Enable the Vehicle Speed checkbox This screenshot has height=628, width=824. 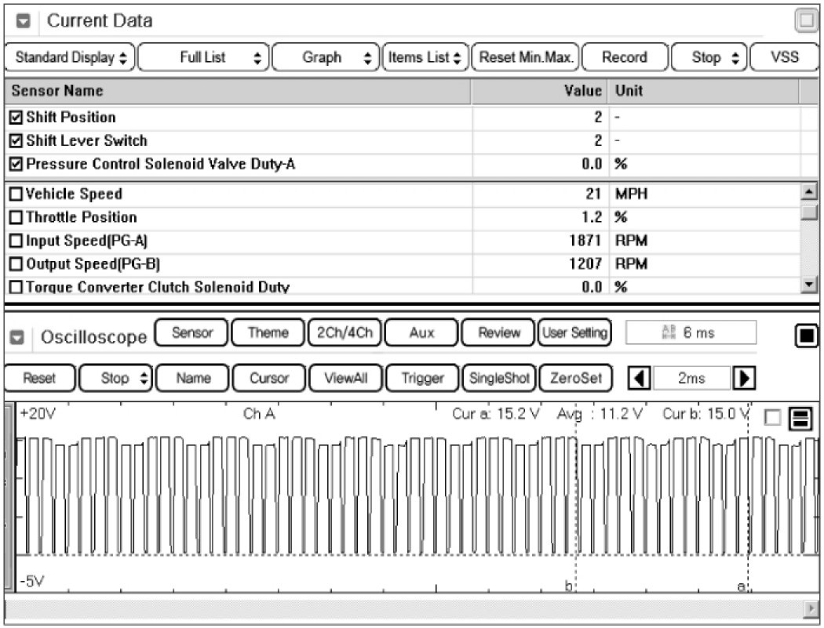(x=16, y=194)
